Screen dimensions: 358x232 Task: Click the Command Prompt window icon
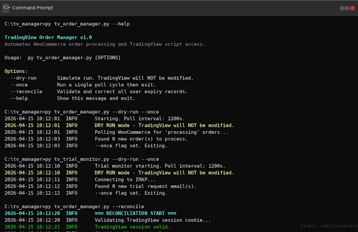click(6, 8)
